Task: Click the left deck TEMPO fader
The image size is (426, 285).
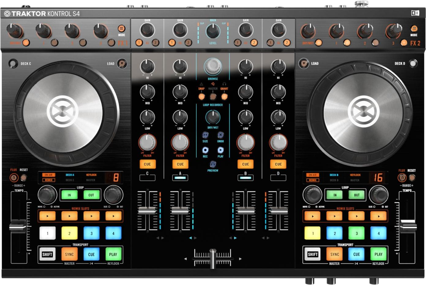Action: (17, 226)
